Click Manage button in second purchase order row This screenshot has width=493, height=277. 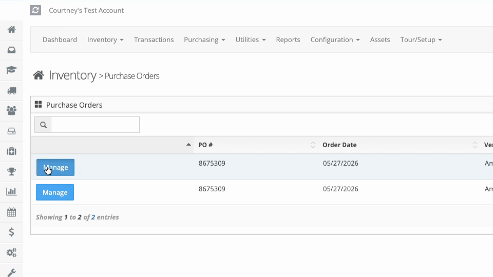point(55,192)
